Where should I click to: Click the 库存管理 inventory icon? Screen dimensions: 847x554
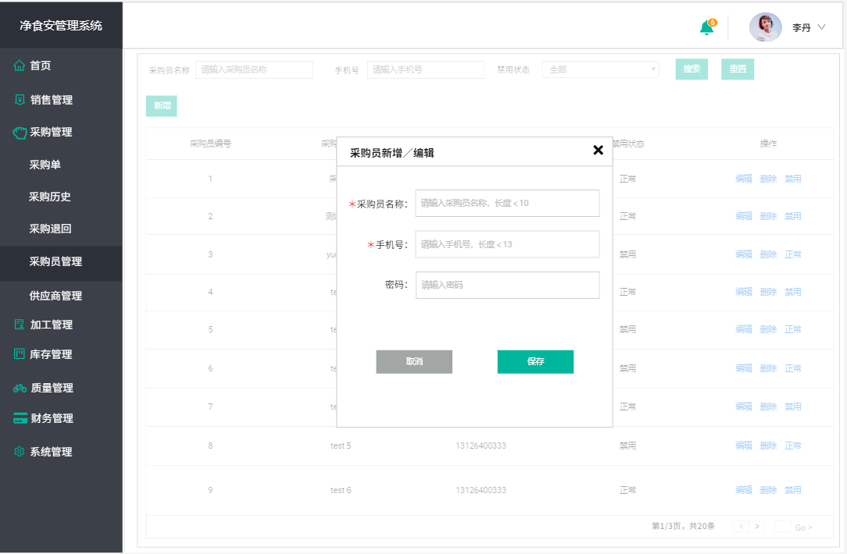(20, 354)
